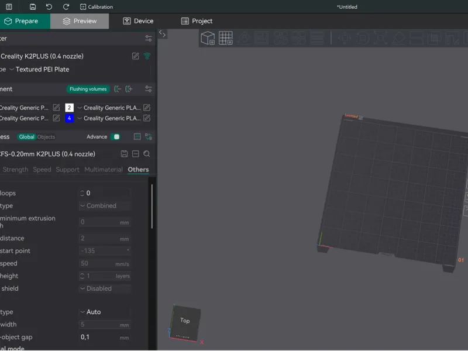Open the Calibration menu
The height and width of the screenshot is (351, 468).
point(97,6)
